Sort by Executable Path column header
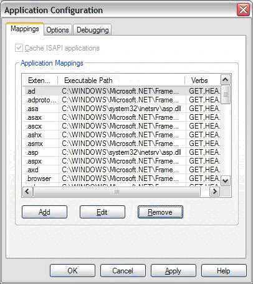This screenshot has height=284, width=253. (122, 81)
